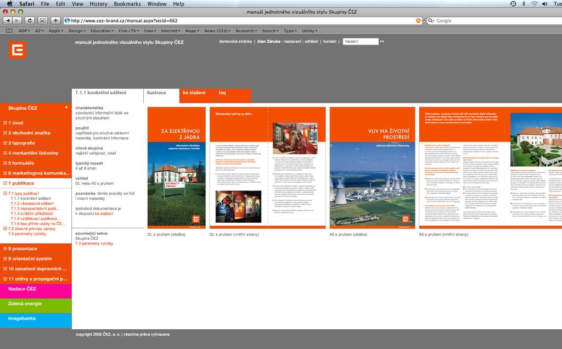This screenshot has width=562, height=349.
Task: Open the DL s pruhem (obálka) thumbnail
Action: [177, 168]
